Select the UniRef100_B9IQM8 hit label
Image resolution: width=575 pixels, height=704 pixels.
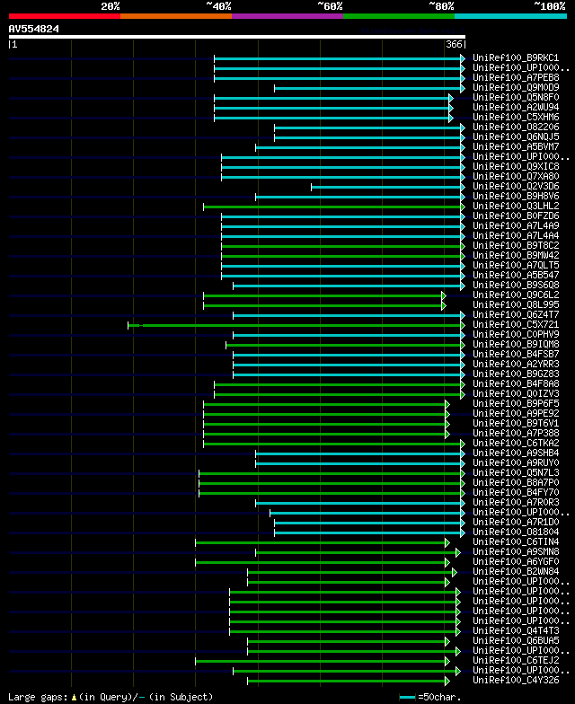(x=516, y=345)
